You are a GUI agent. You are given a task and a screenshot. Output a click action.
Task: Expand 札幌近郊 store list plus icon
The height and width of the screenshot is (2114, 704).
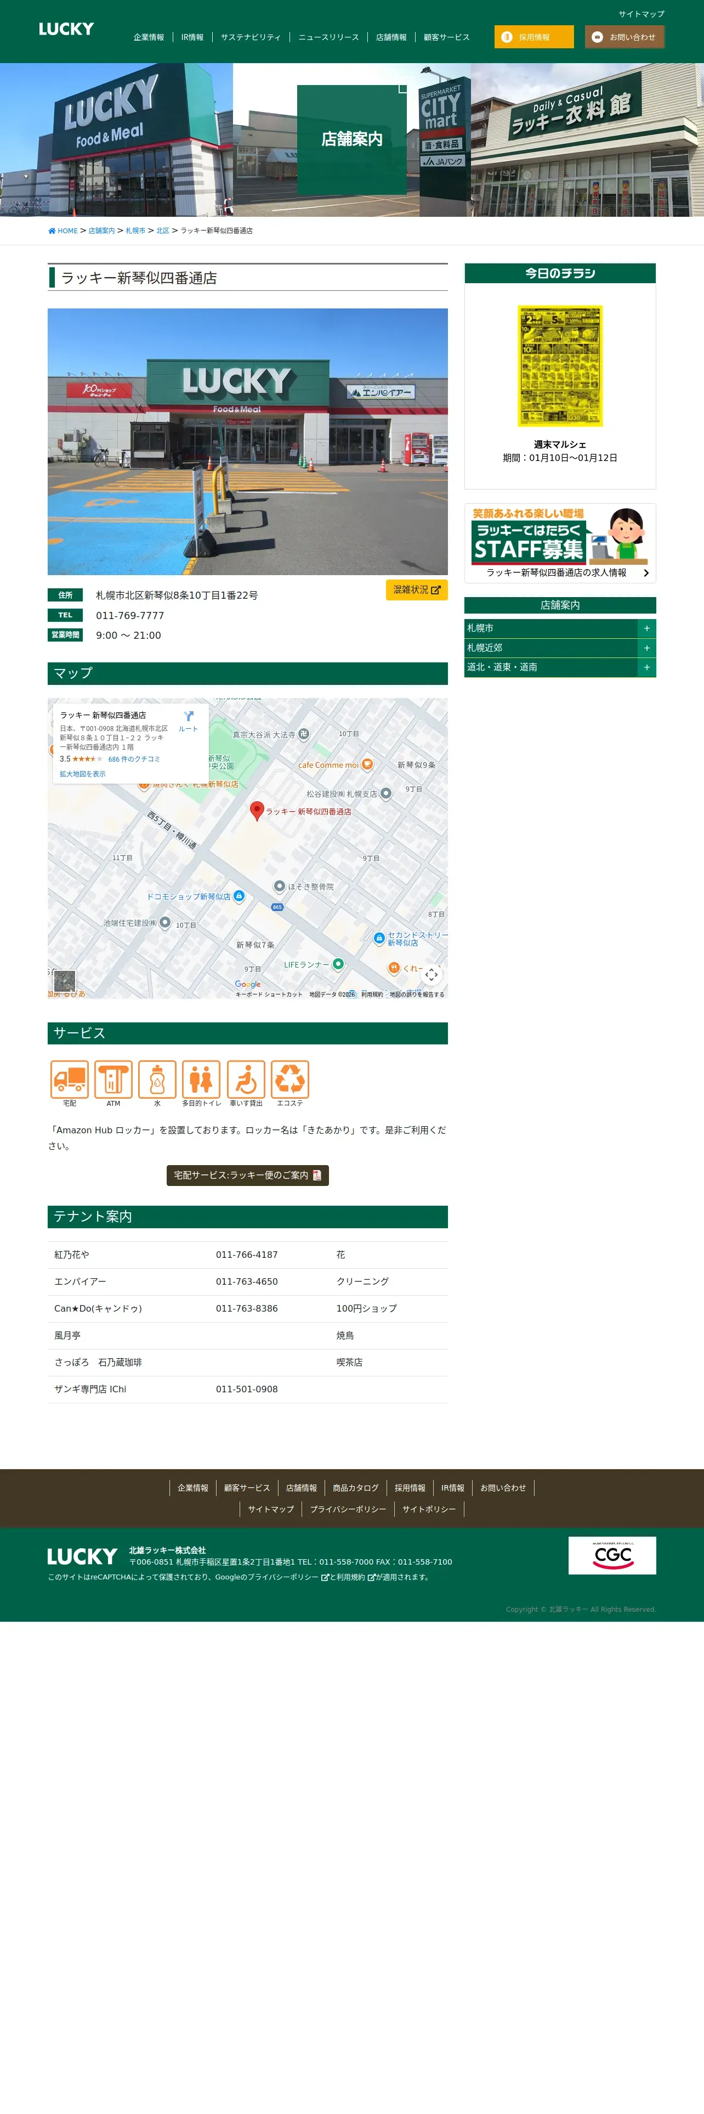(646, 648)
